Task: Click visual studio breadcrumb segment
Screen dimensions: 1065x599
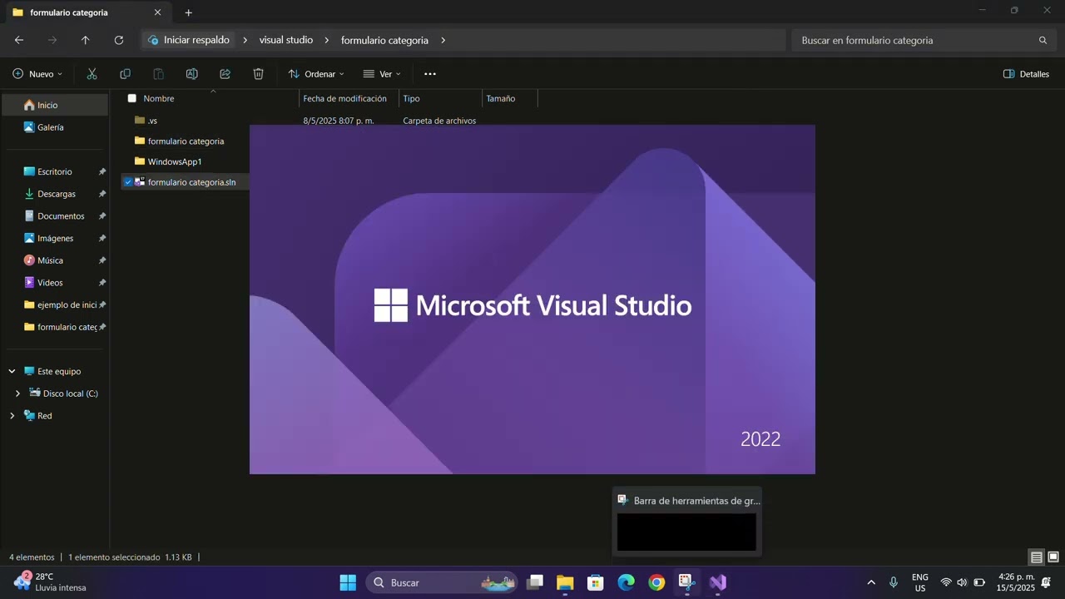Action: [286, 40]
